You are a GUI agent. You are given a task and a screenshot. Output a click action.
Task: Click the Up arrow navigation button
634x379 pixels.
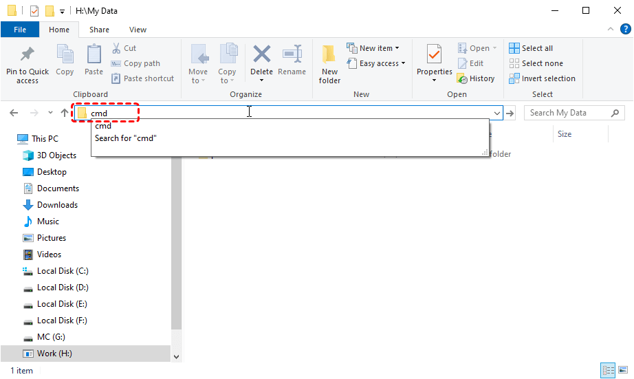[65, 113]
